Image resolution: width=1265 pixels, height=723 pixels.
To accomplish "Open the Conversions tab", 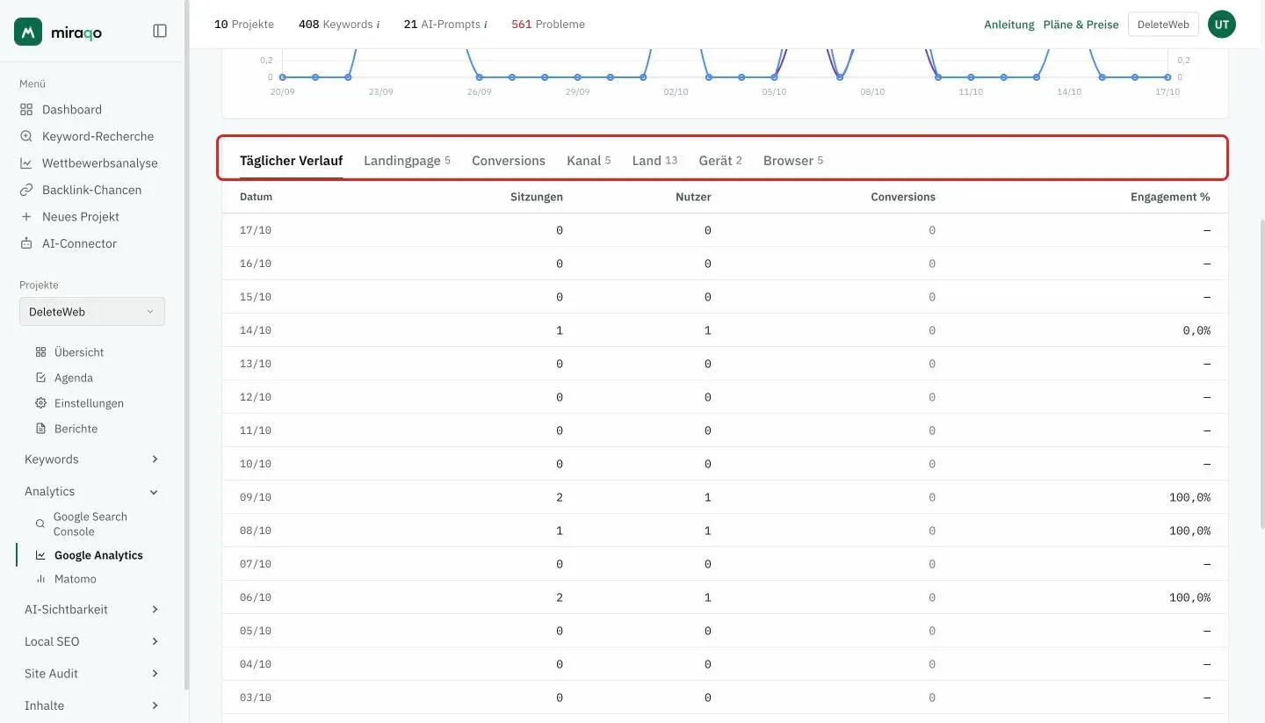I will click(x=509, y=161).
